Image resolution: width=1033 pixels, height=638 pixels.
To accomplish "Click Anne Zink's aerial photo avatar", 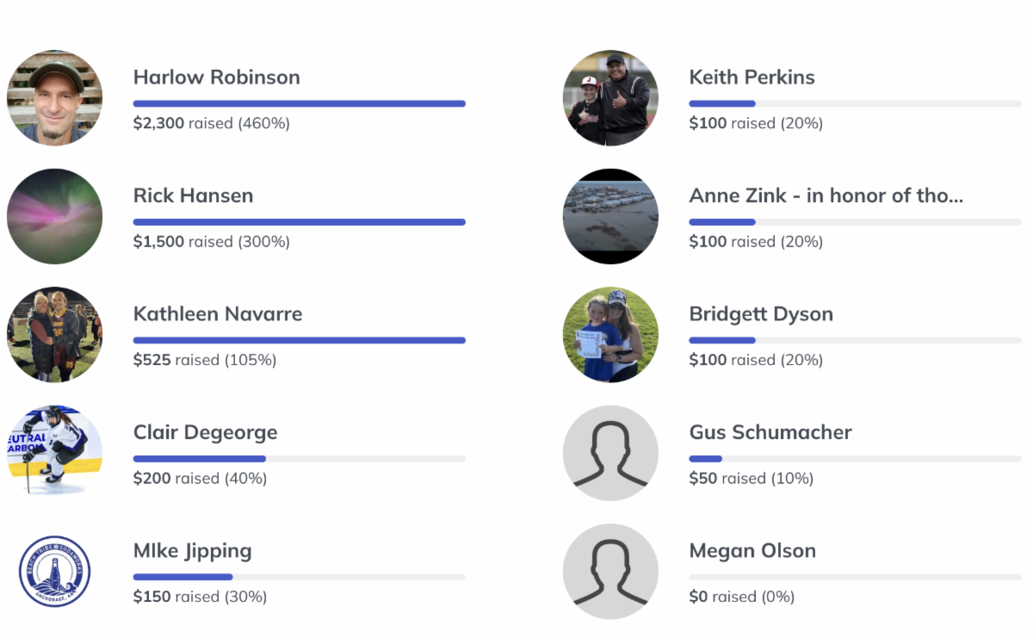I will pyautogui.click(x=610, y=216).
